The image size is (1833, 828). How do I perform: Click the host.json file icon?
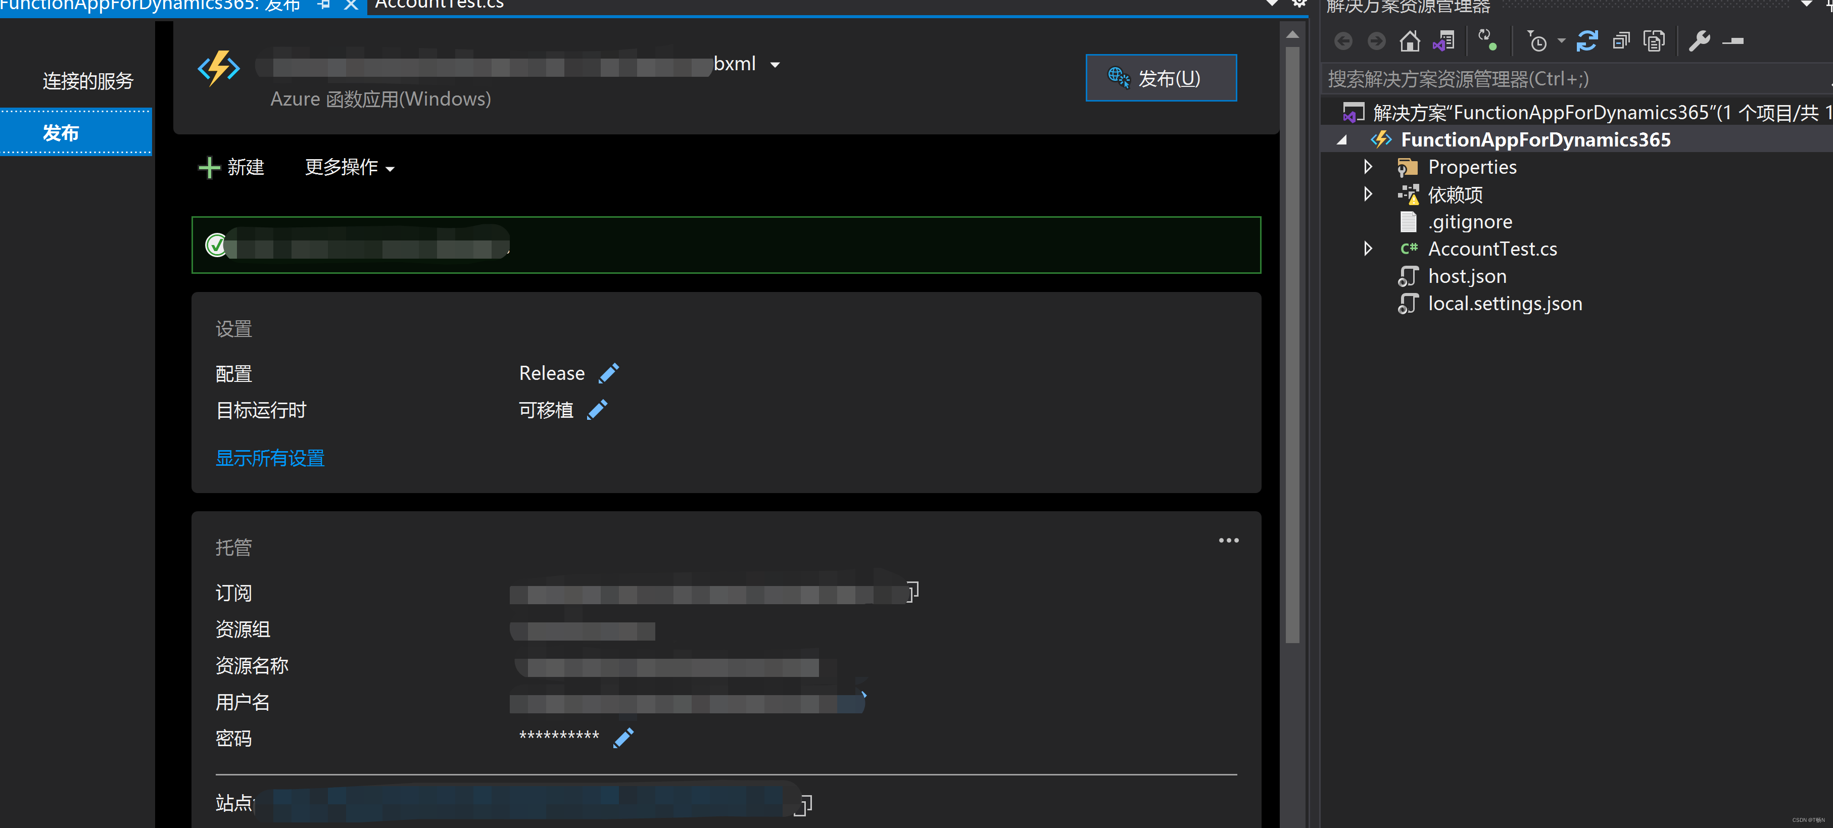pyautogui.click(x=1408, y=276)
